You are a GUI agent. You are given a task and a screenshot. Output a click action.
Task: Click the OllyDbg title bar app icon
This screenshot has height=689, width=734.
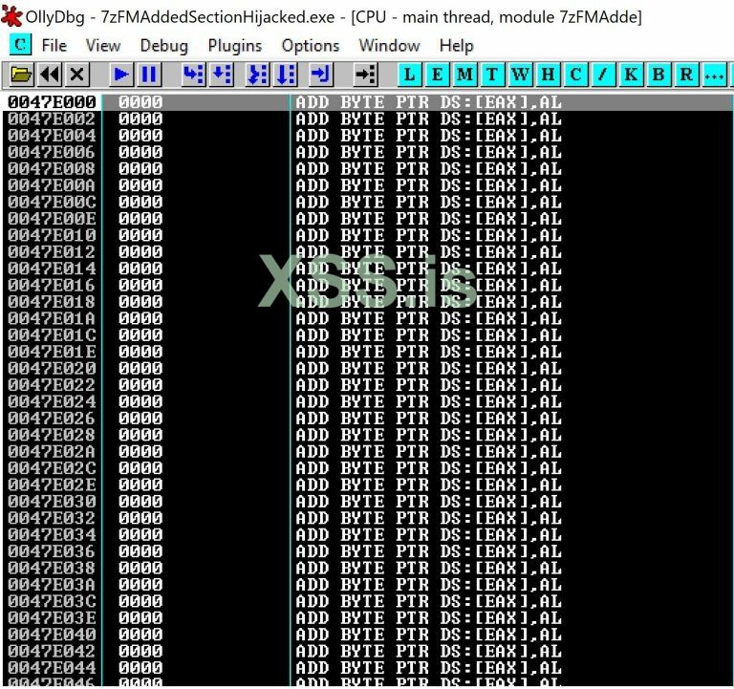coord(11,16)
